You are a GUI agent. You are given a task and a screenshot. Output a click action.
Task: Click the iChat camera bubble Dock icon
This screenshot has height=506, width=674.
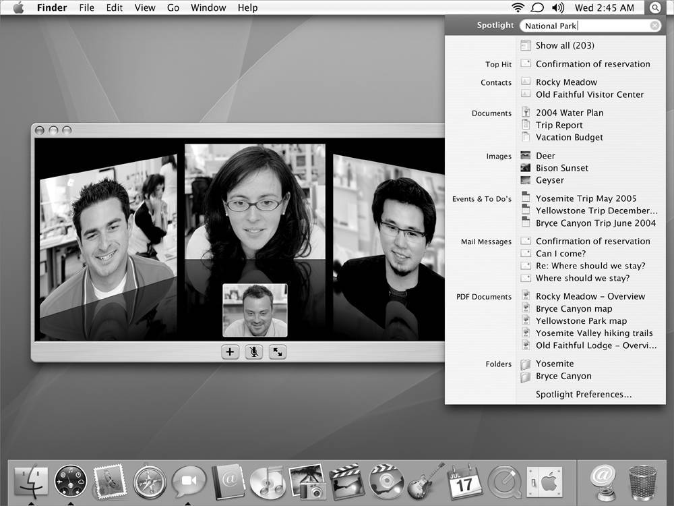189,481
